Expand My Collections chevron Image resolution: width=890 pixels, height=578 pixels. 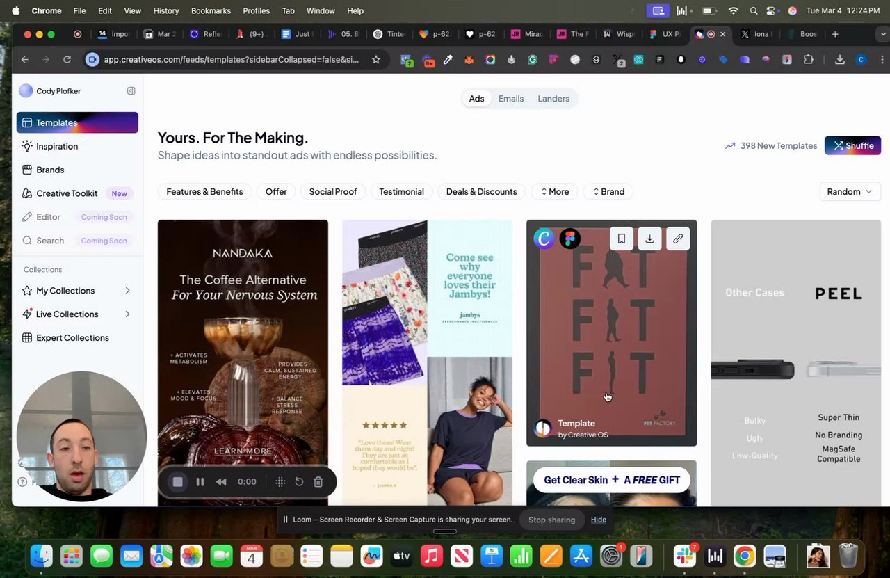coord(127,291)
